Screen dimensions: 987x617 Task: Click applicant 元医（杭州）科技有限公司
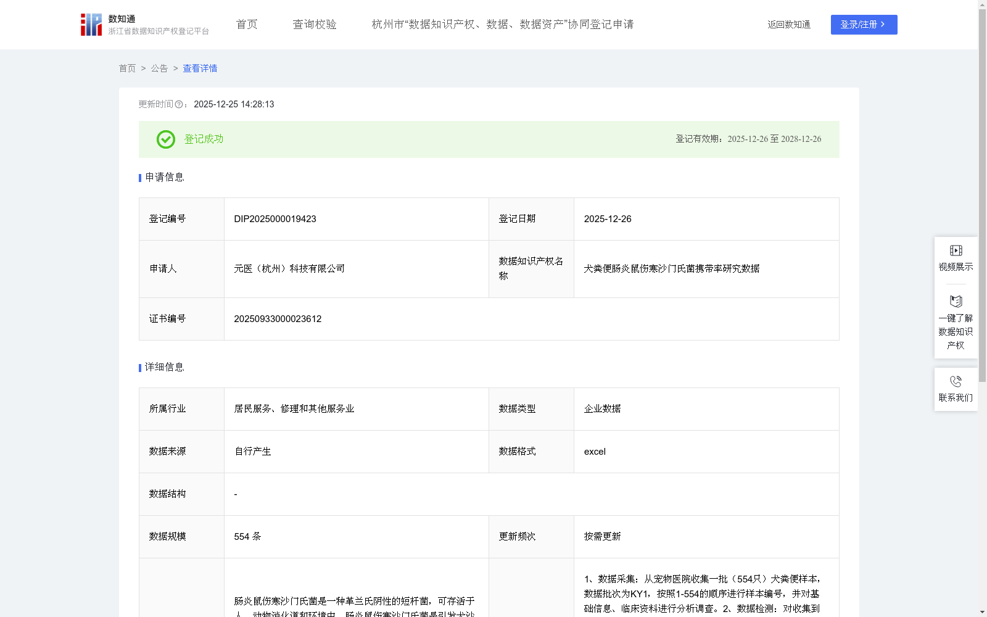tap(289, 269)
